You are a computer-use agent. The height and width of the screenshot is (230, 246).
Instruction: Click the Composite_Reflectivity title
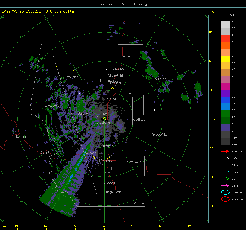[123, 4]
